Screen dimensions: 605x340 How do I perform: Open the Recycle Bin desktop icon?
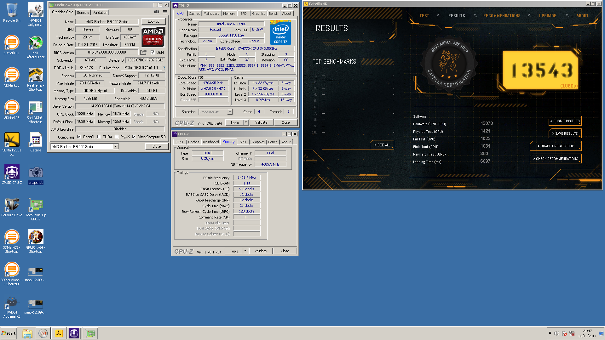tap(12, 13)
